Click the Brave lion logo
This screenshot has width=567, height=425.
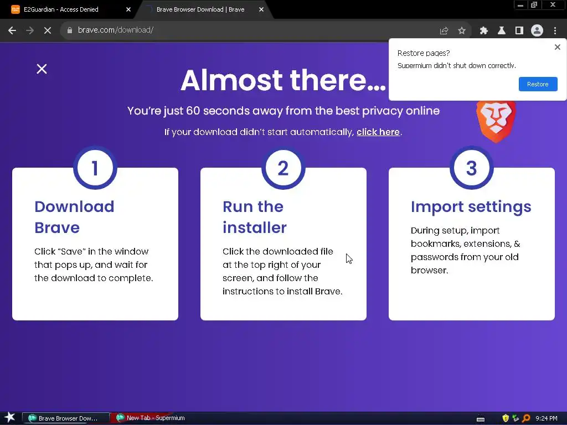[x=496, y=121]
